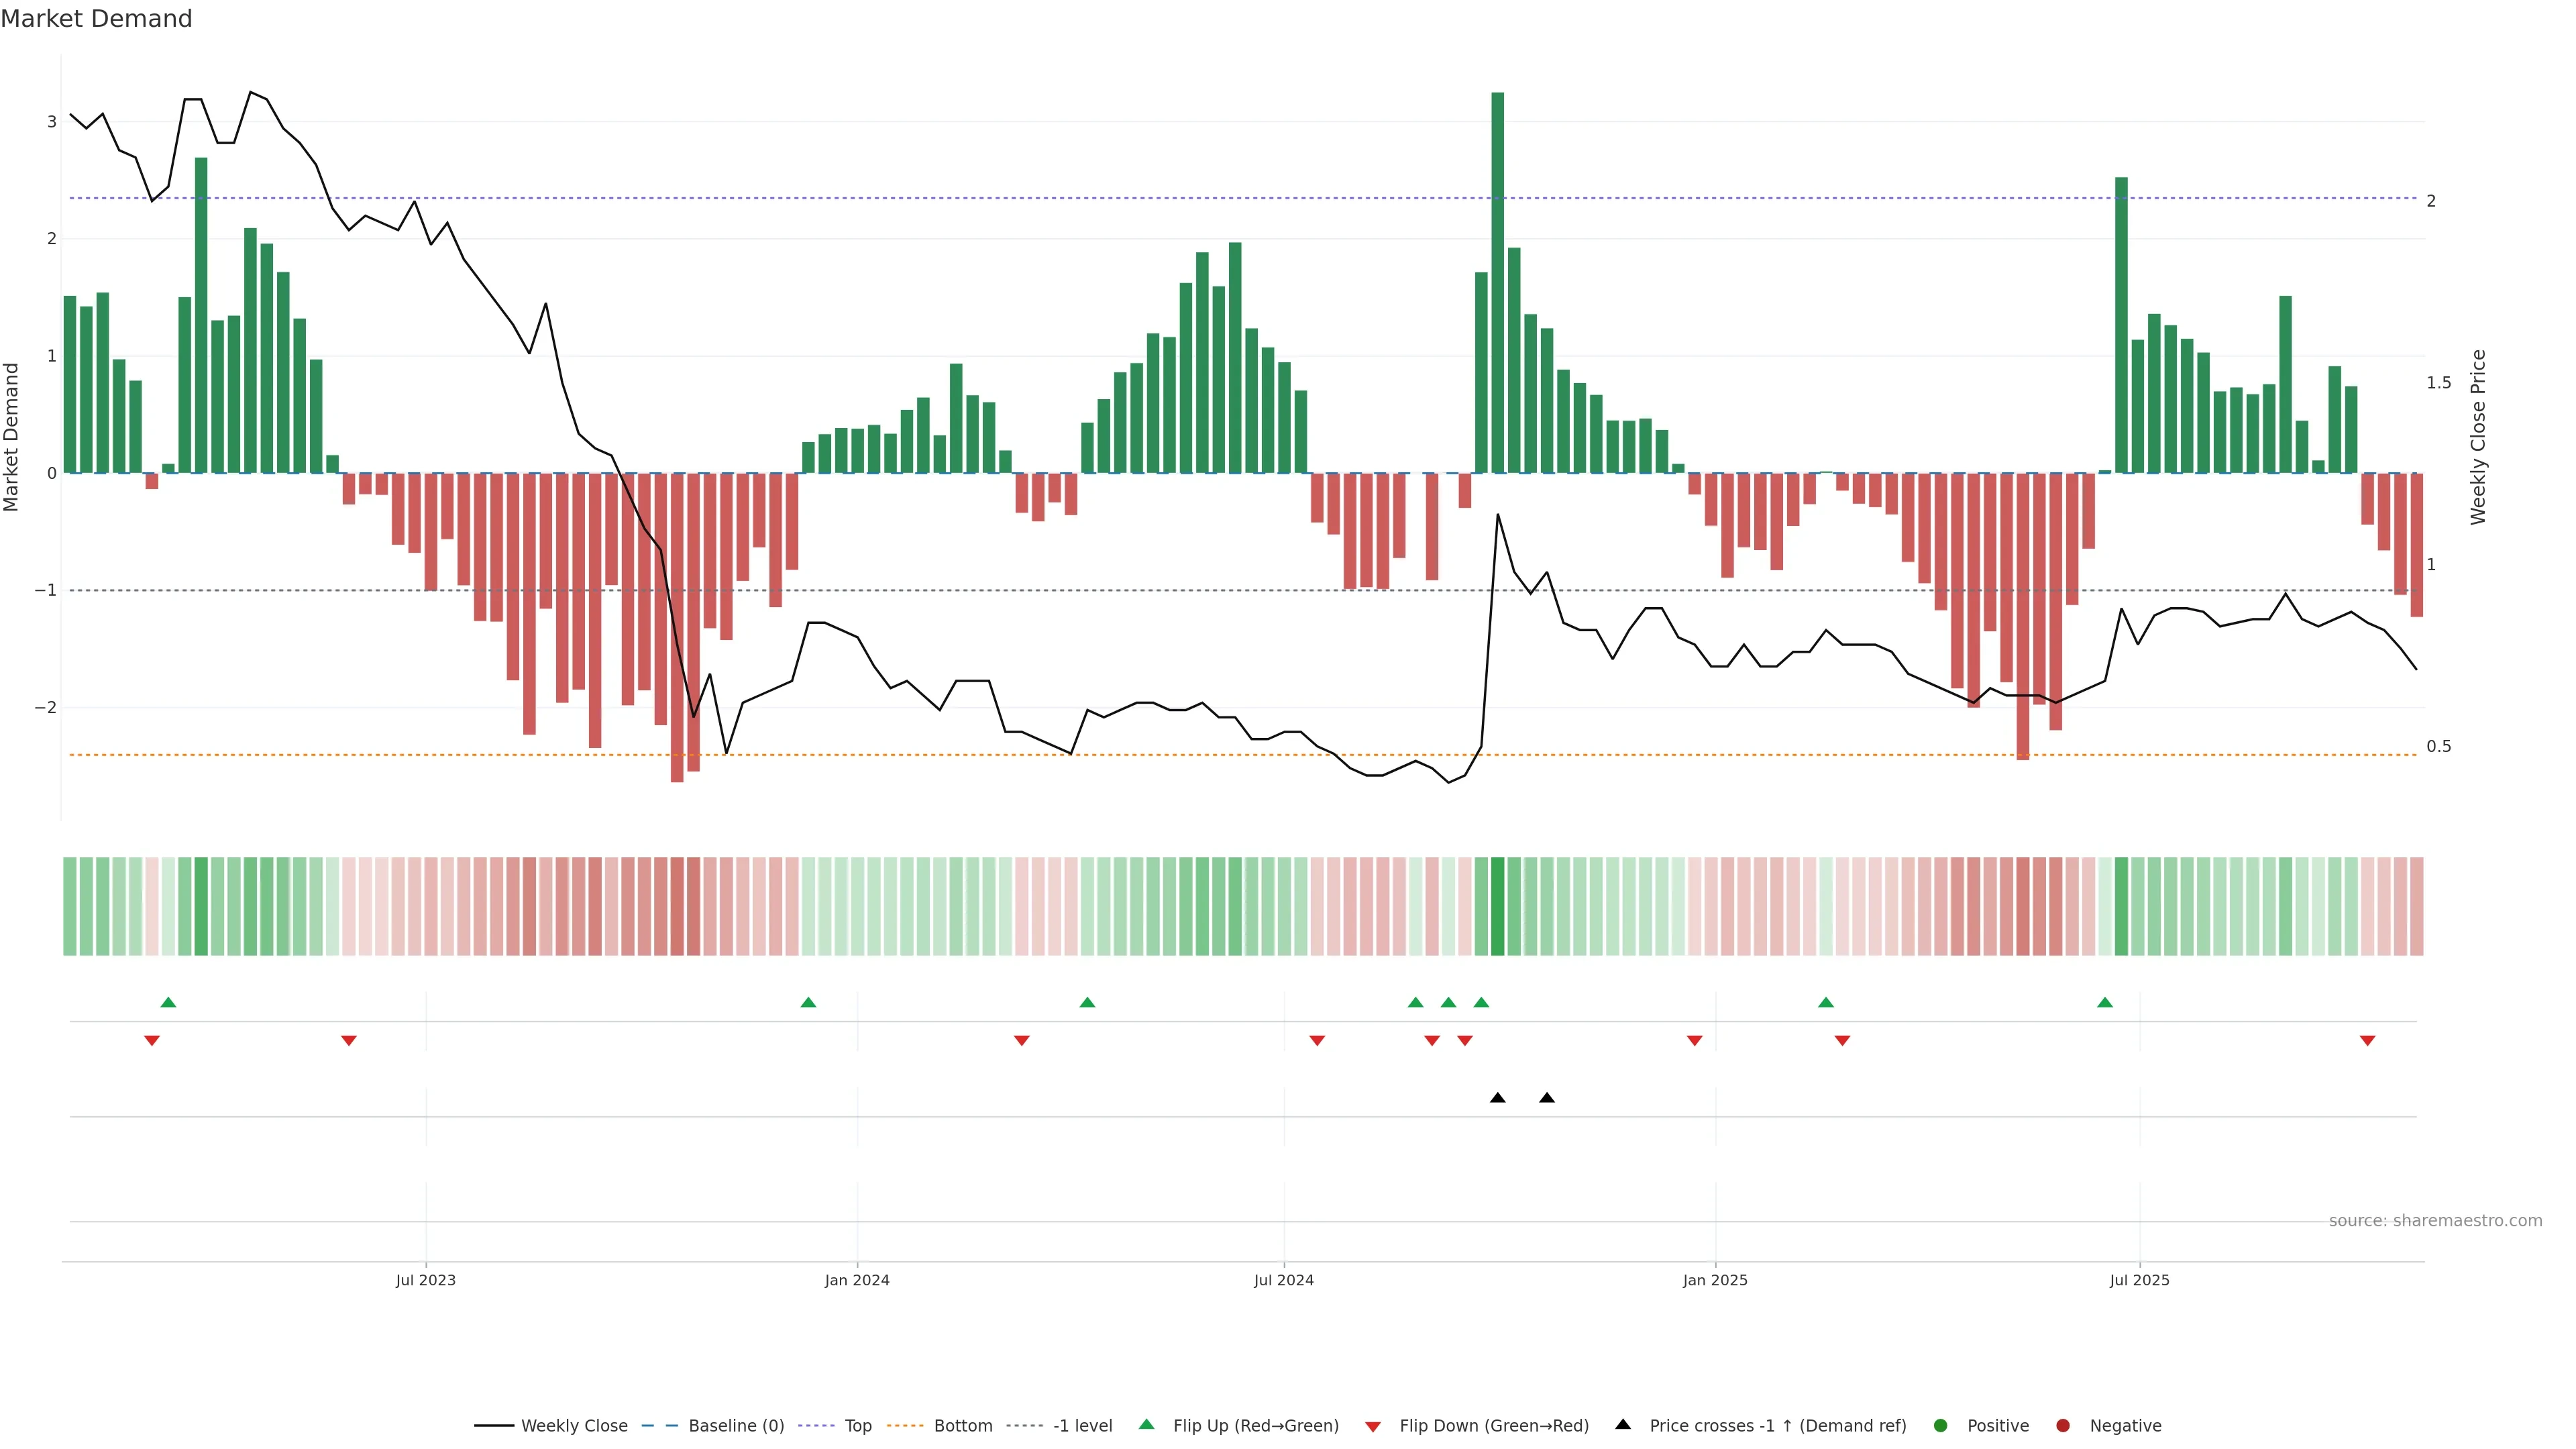The image size is (2576, 1449).
Task: Click the Negative red dot legend icon
Action: pyautogui.click(x=2063, y=1426)
